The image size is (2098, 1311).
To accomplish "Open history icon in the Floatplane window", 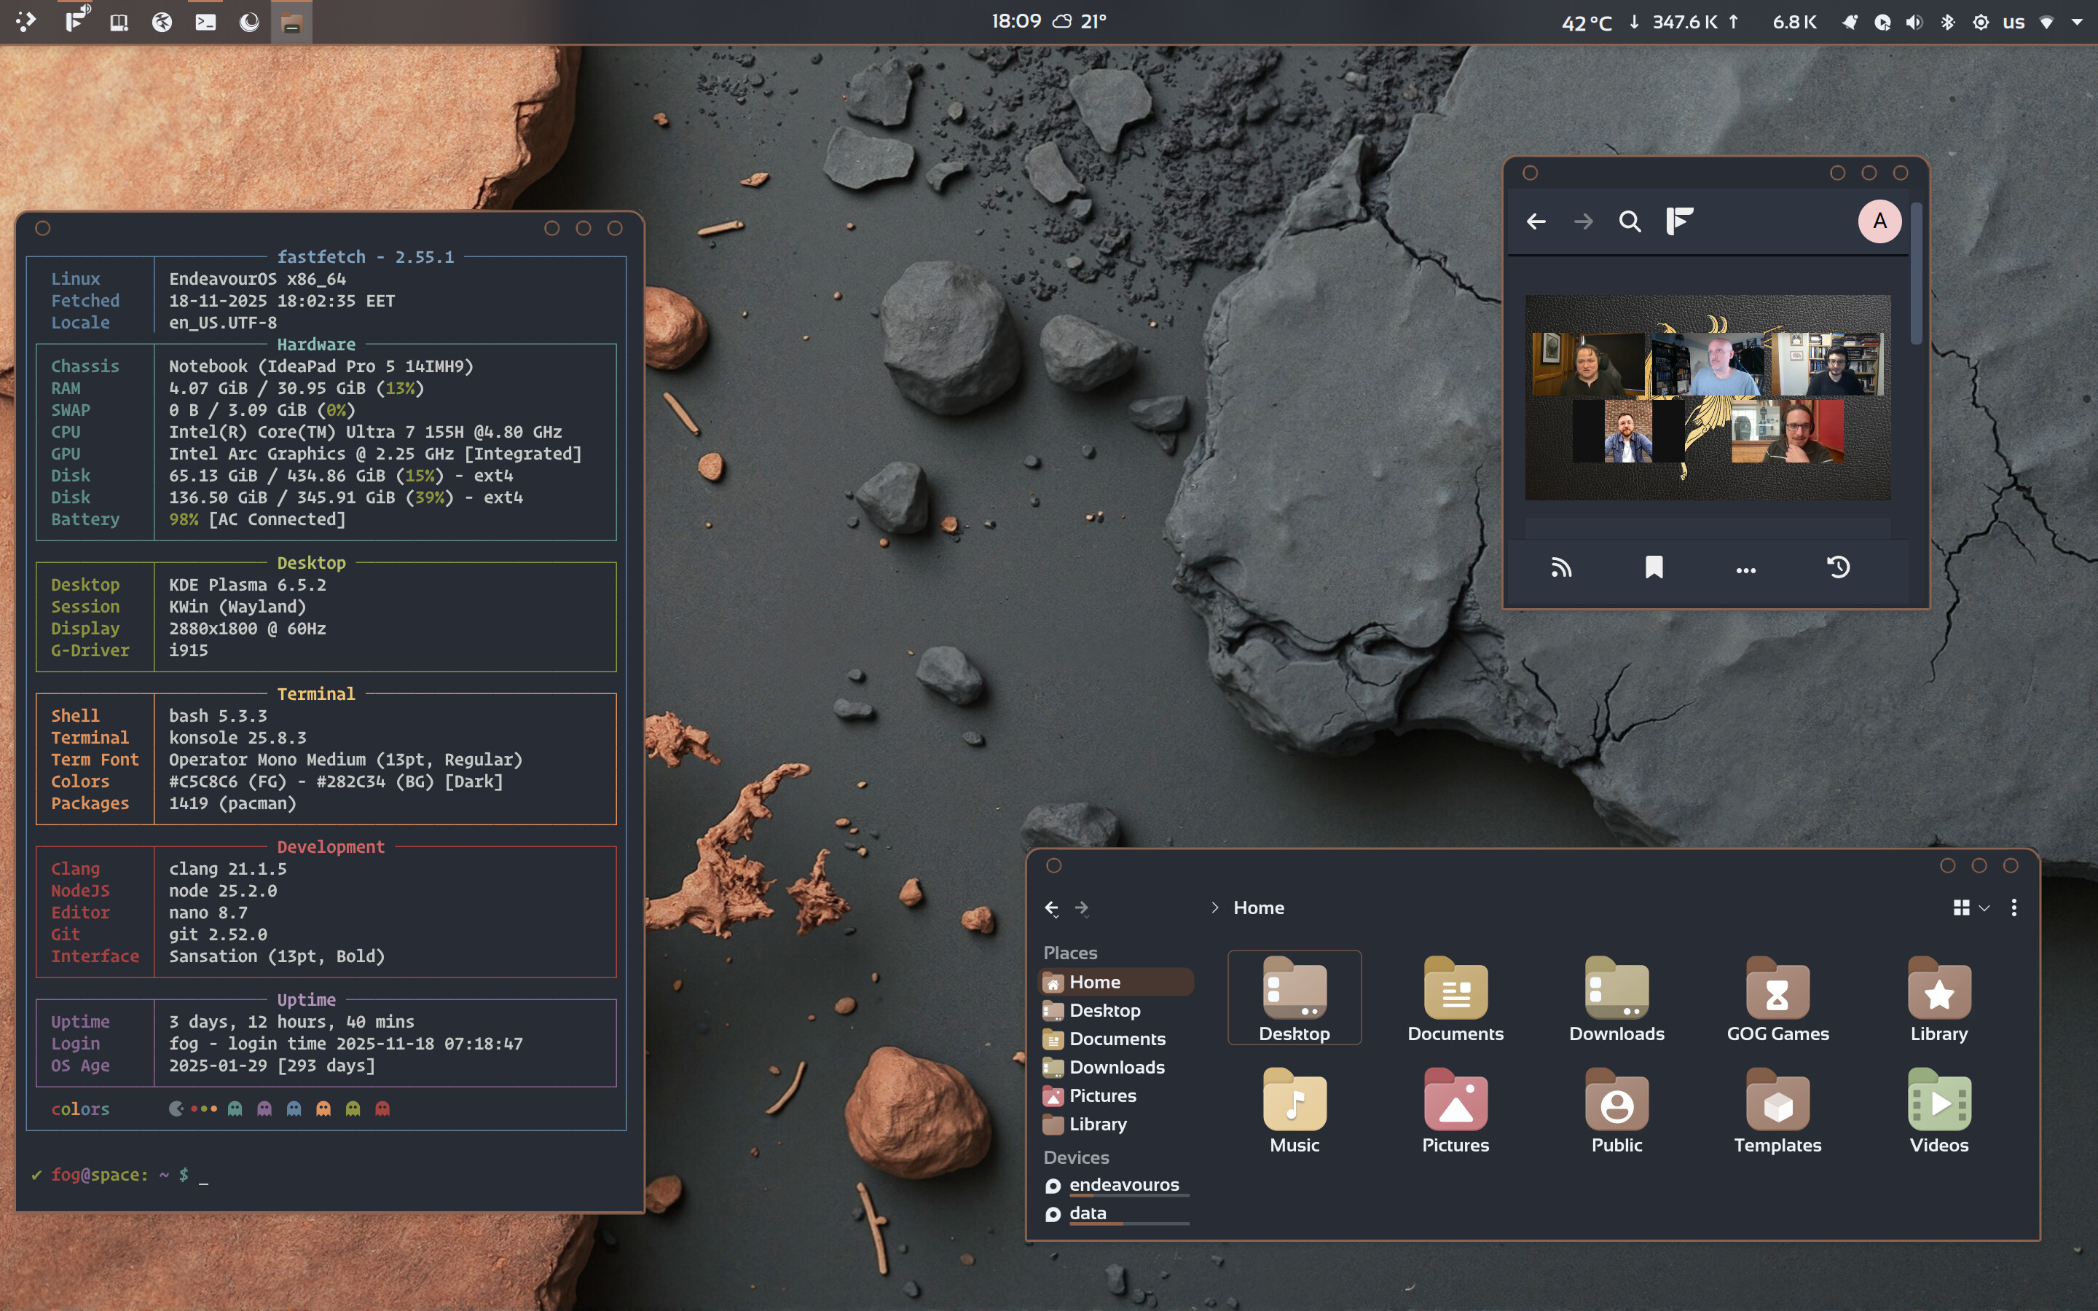I will point(1838,568).
